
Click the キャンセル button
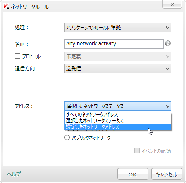pyautogui.click(x=167, y=174)
